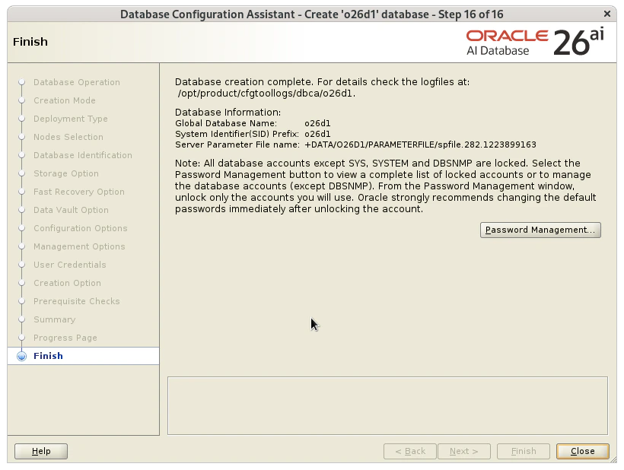Viewport: 624px width, 470px height.
Task: Select the Database Identification step
Action: pyautogui.click(x=83, y=154)
